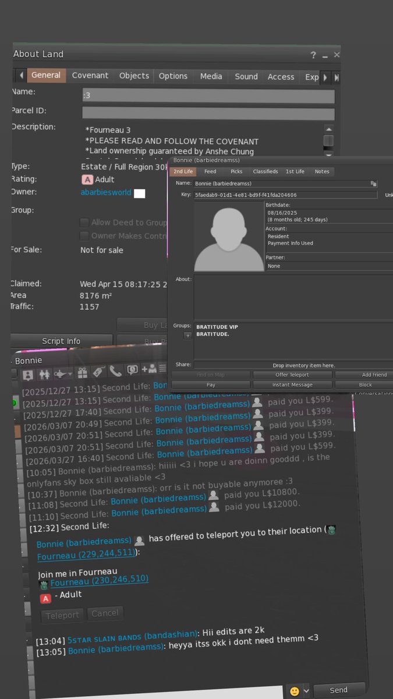Click the plus button under Groups
393x699 pixels.
coord(187,336)
